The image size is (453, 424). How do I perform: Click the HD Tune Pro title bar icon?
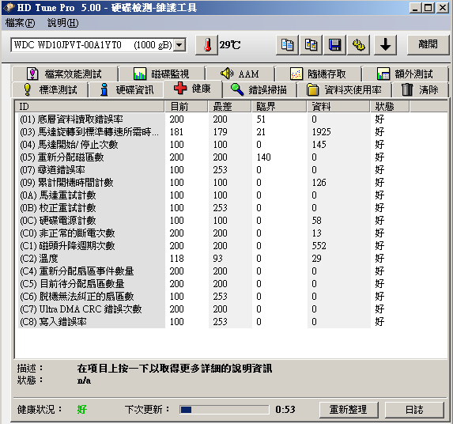tap(9, 7)
